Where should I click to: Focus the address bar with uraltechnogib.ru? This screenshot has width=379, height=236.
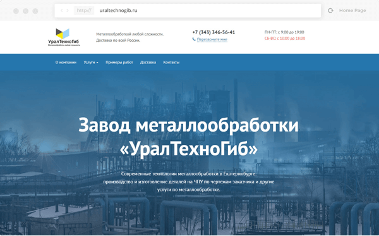click(188, 10)
